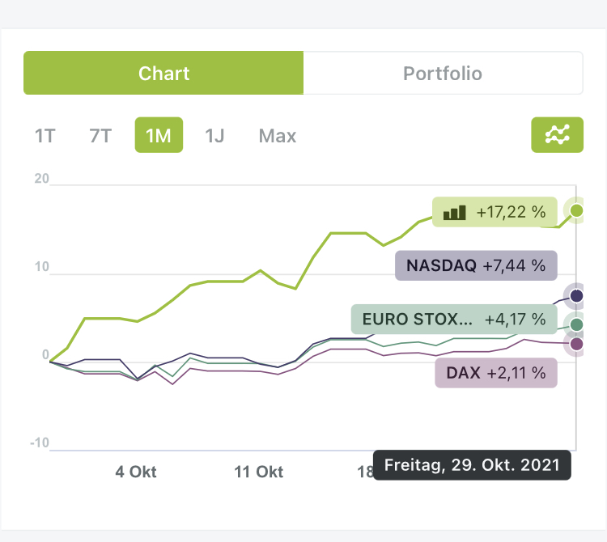607x542 pixels.
Task: Show the Max time range
Action: click(x=278, y=136)
